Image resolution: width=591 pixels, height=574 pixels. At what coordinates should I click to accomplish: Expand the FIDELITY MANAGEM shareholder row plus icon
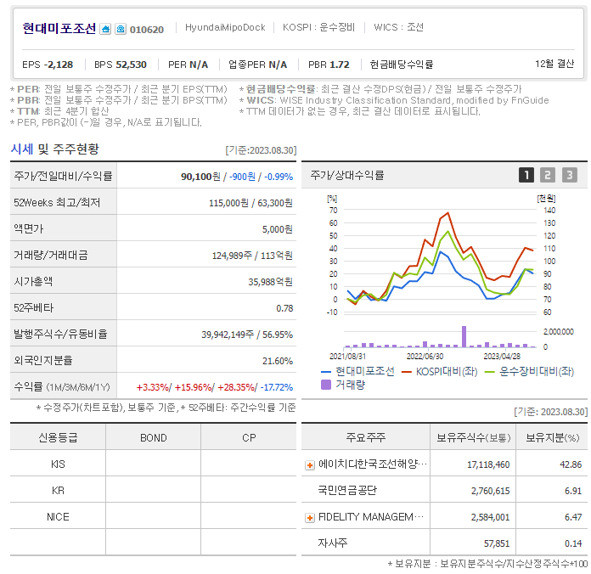click(x=309, y=518)
